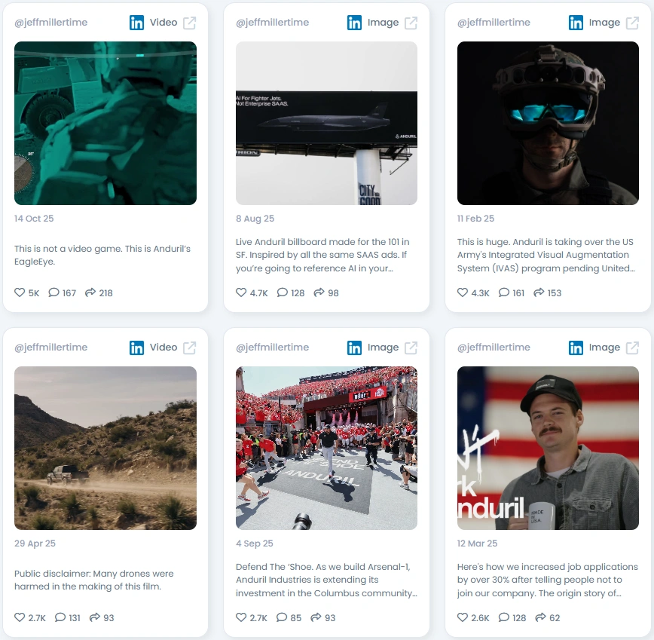
Task: Click 'Image' label on 4 Sep 25 card
Action: [383, 348]
